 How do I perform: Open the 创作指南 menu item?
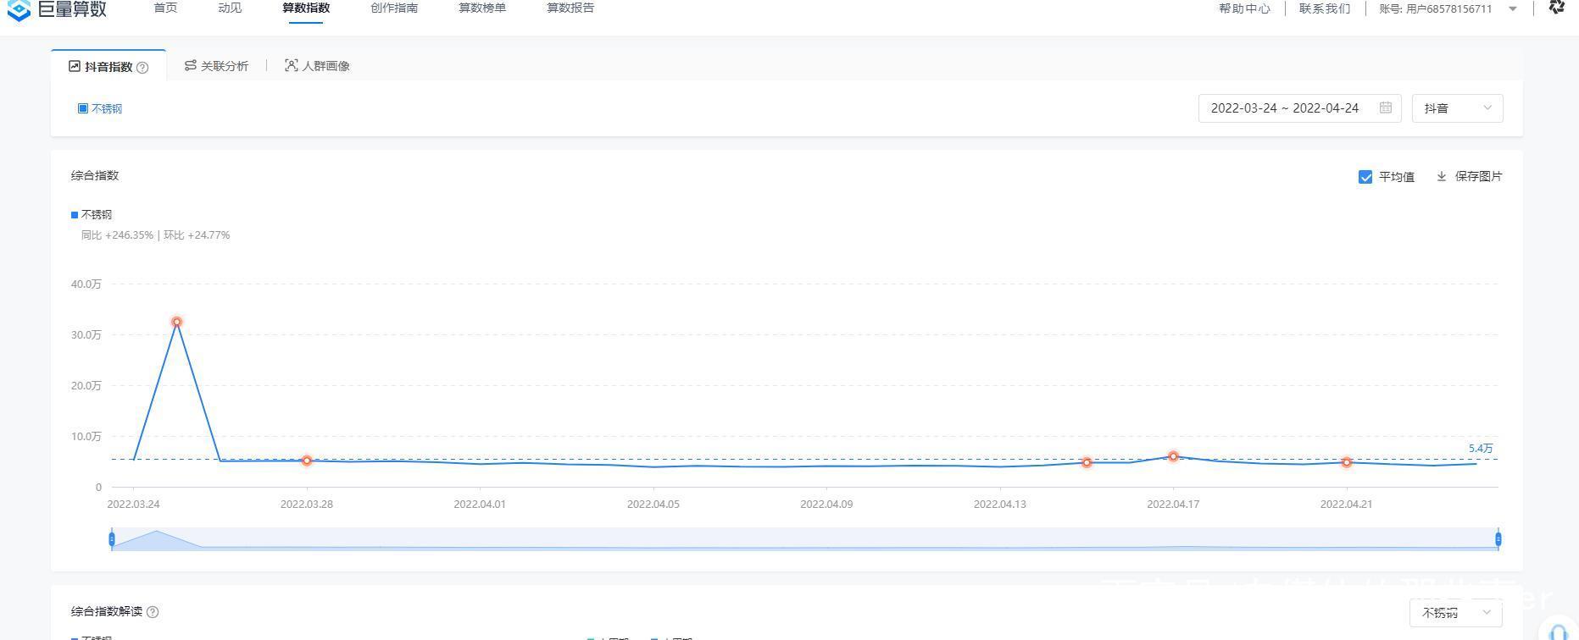tap(394, 8)
